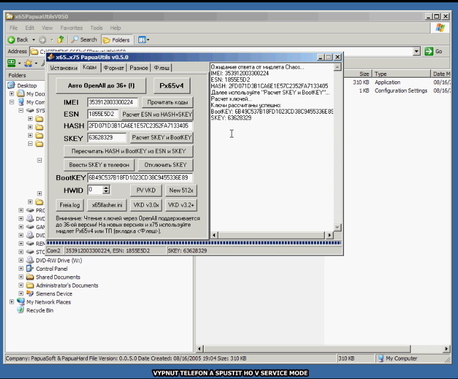Click Ввести SKEY в телефон button
Viewport: 458px width, 379px height.
pos(99,165)
